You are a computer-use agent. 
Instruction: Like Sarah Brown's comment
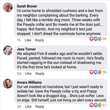click(x=28, y=40)
